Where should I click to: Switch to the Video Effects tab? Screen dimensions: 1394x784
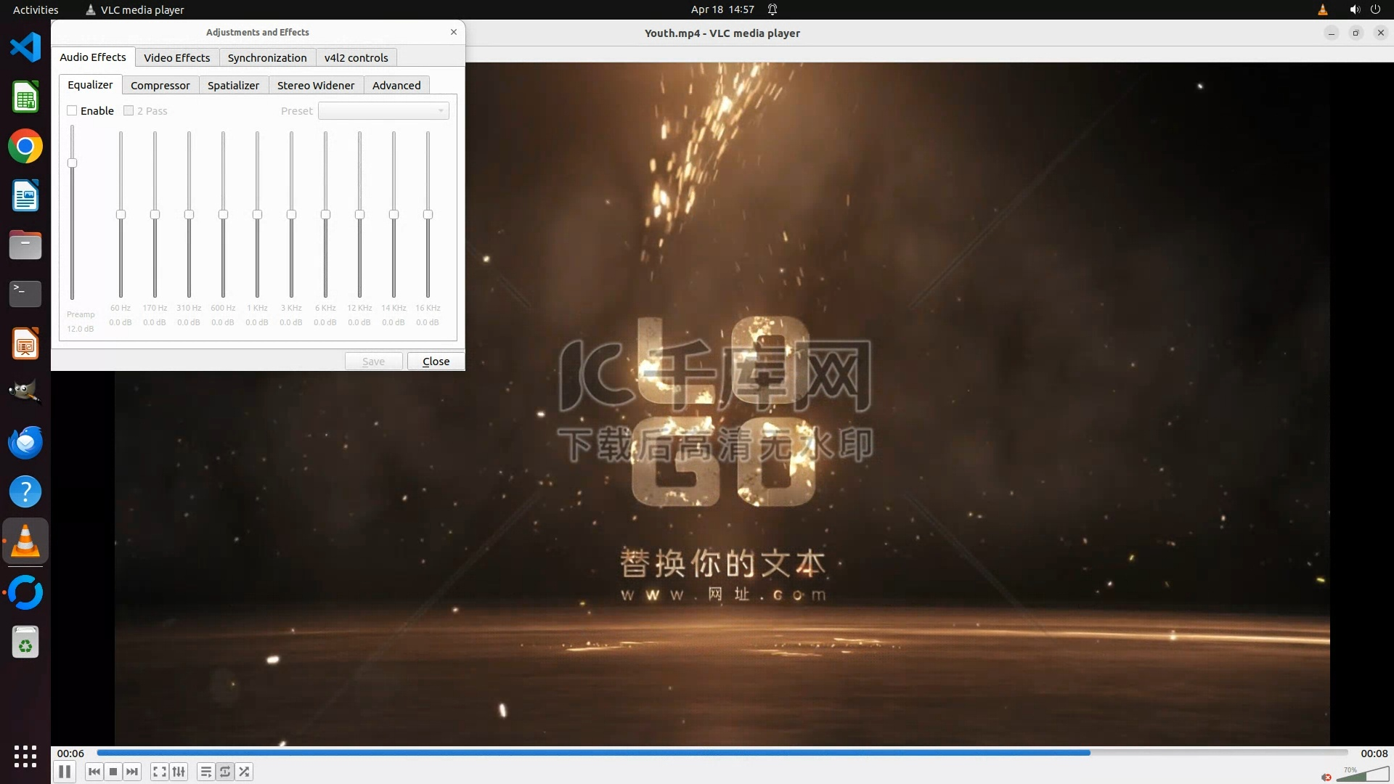pos(176,57)
